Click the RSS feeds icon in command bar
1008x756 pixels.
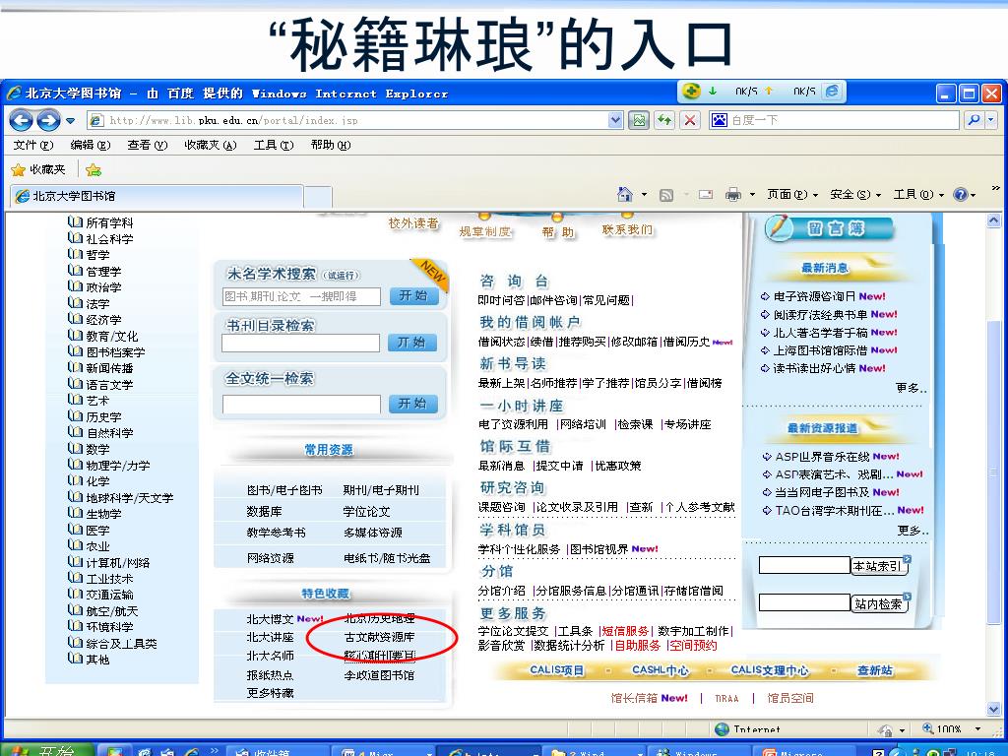pos(666,195)
